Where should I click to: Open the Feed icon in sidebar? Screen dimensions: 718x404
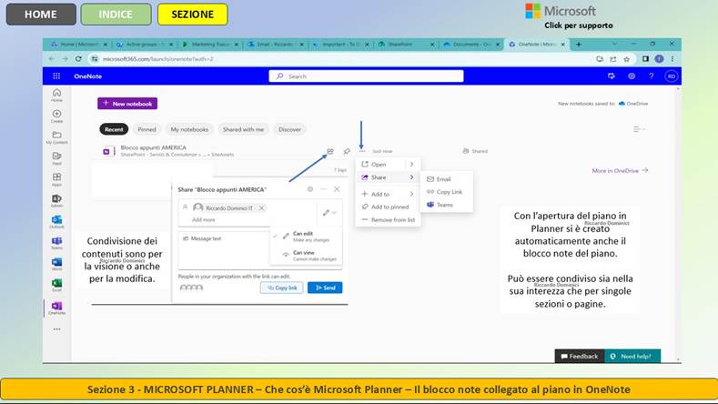56,158
